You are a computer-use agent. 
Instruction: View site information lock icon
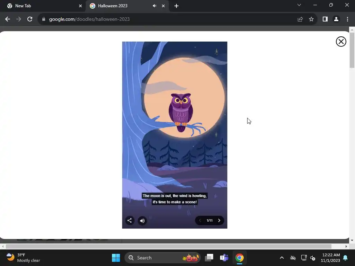(43, 19)
